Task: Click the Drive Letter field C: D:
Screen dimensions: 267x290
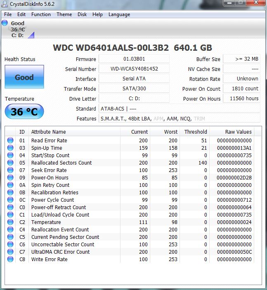Action: [x=134, y=99]
